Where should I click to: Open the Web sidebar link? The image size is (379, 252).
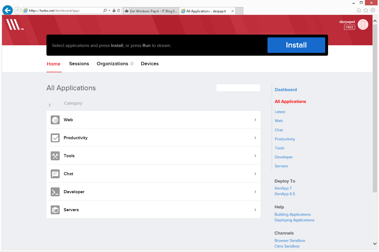tap(279, 121)
